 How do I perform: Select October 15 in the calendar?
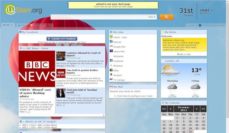[177, 125]
